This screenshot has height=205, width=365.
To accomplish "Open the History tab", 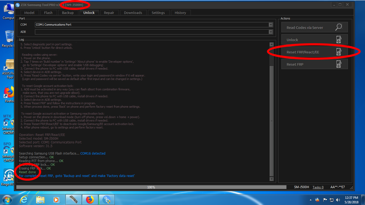I will click(x=181, y=13).
